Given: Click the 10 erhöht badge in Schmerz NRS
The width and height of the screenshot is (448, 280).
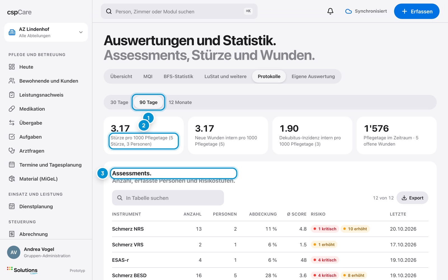Looking at the screenshot, I should tap(355, 229).
